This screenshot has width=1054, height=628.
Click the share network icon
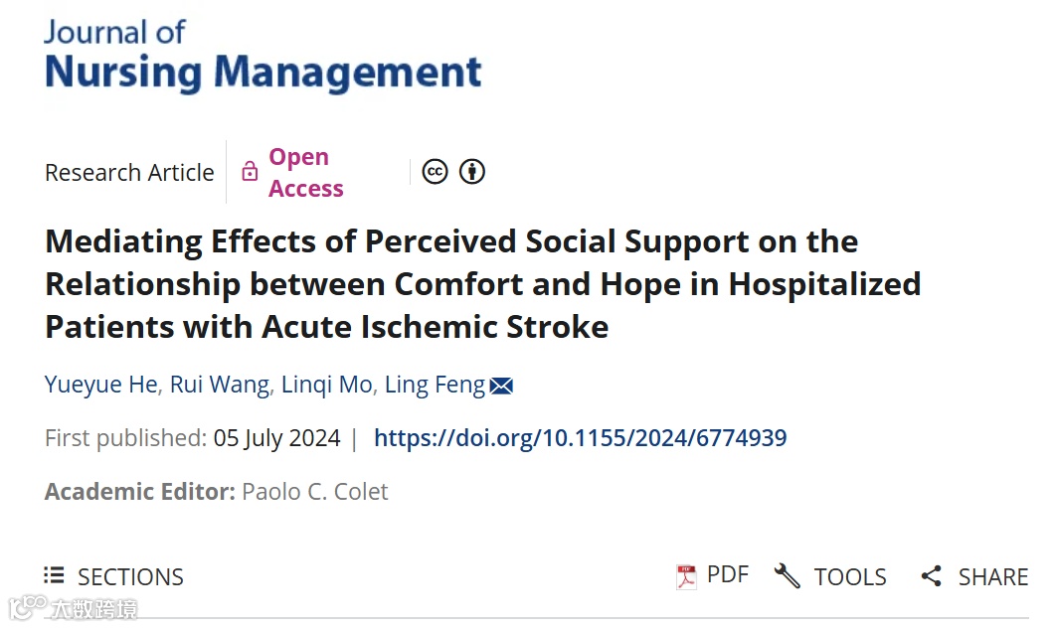tap(931, 576)
